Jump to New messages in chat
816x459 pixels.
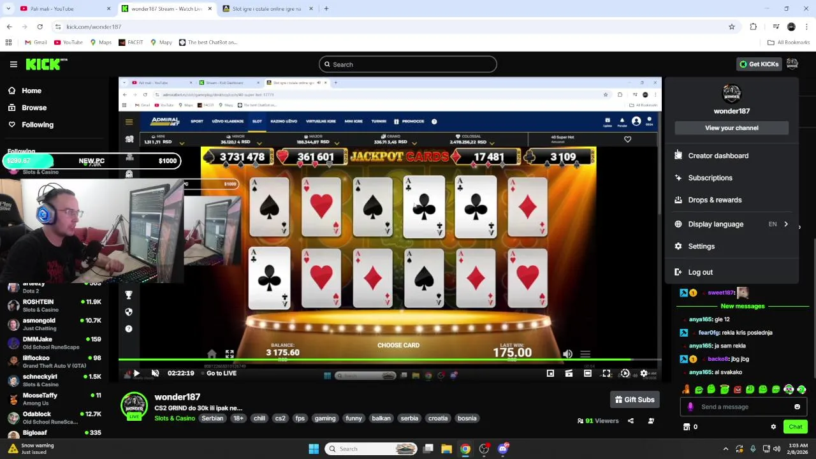[742, 306]
